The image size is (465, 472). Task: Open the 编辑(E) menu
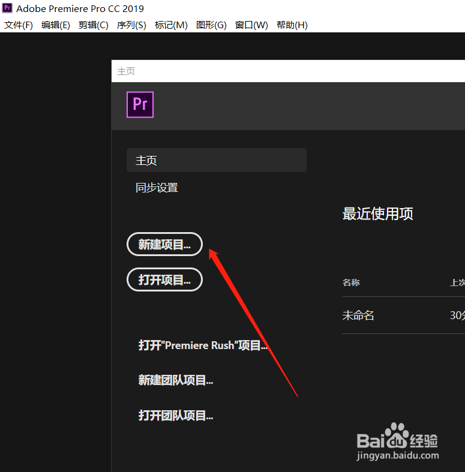pyautogui.click(x=56, y=25)
